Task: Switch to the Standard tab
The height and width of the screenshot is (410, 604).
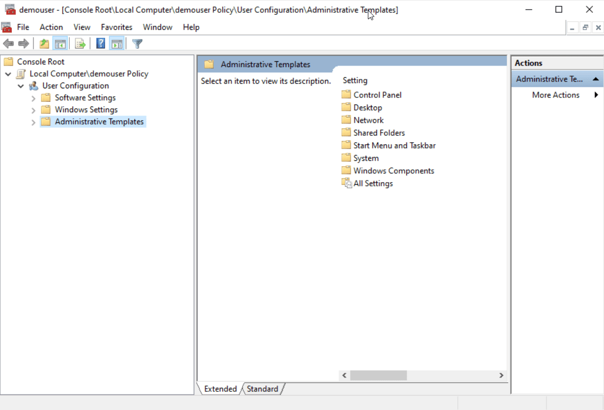Action: 263,389
